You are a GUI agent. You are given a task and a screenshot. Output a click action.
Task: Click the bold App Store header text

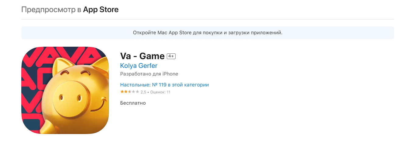pyautogui.click(x=101, y=9)
